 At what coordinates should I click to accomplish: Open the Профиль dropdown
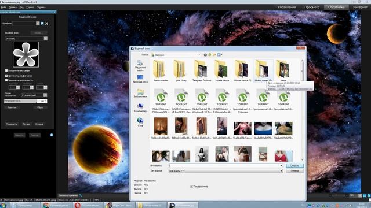pos(38,23)
